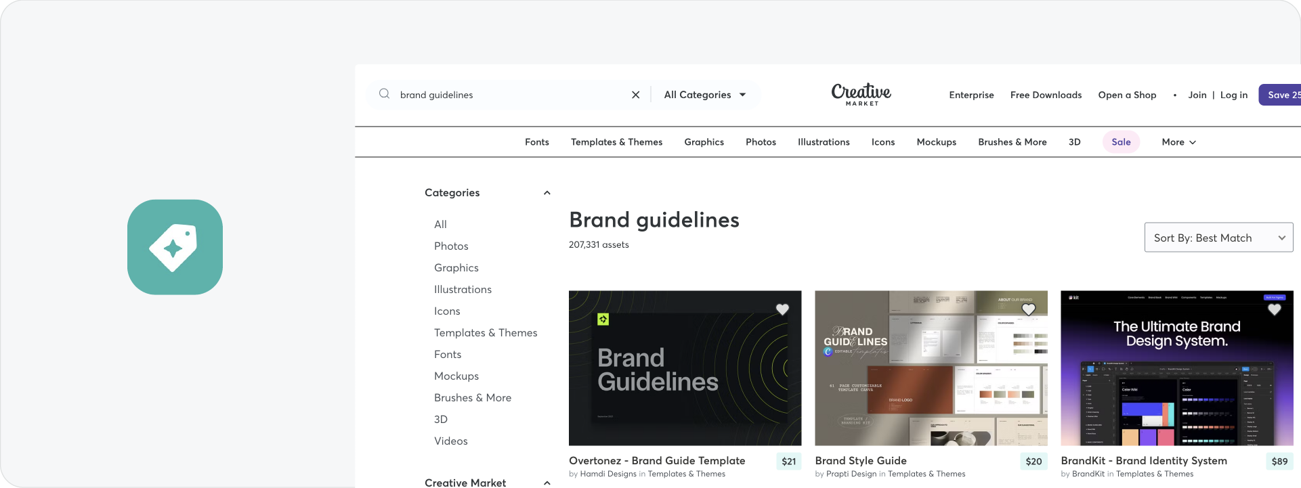Select Templates & Themes in the sidebar
The width and height of the screenshot is (1301, 488).
[486, 332]
